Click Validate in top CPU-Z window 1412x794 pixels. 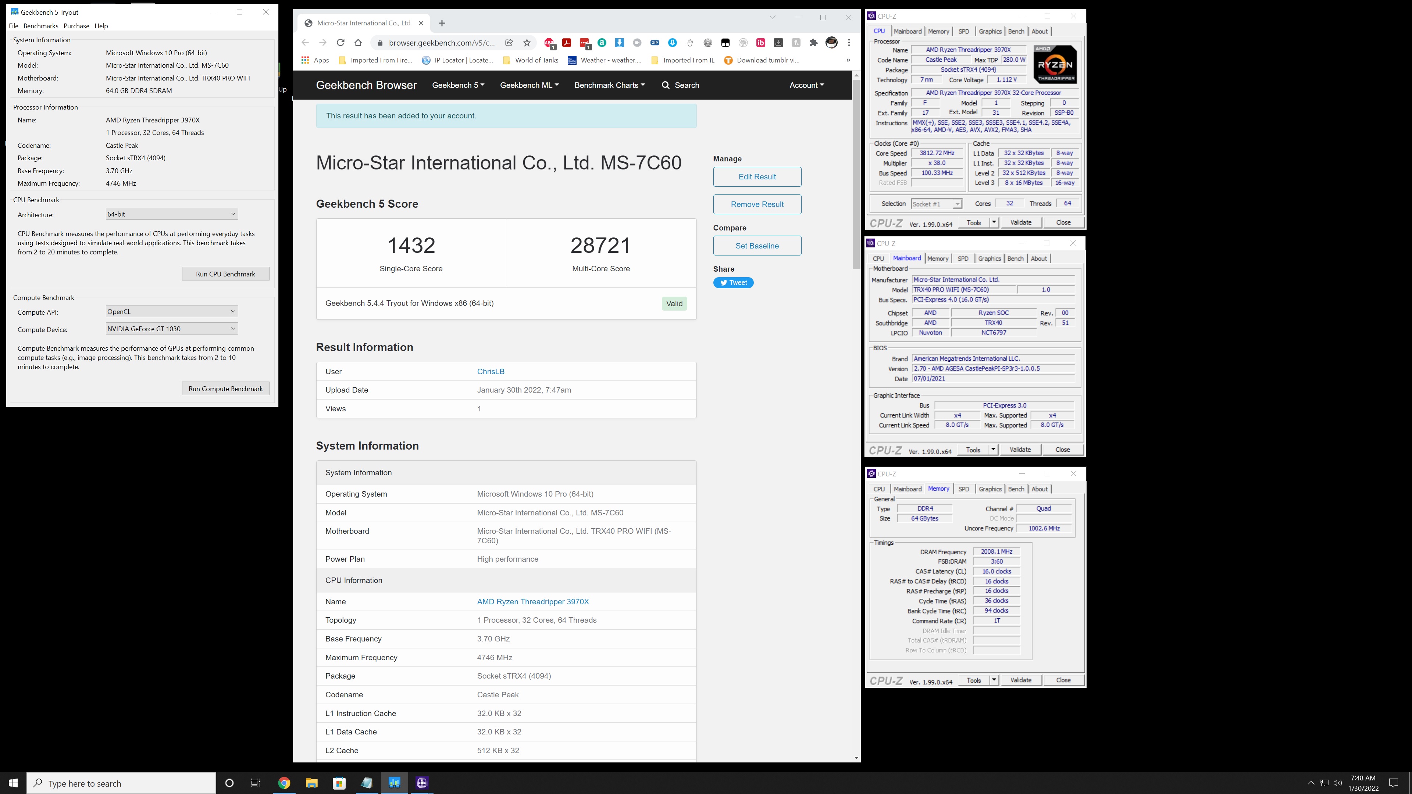[1021, 222]
